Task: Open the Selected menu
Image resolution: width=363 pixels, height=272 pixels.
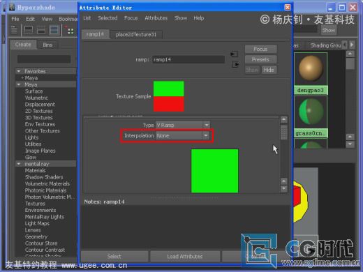Action: point(108,18)
